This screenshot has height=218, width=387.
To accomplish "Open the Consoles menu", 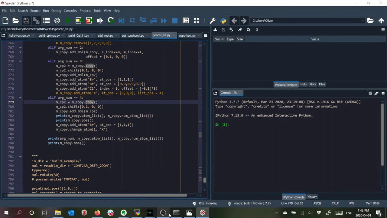I will [70, 11].
